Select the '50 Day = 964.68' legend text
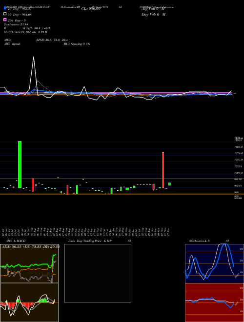 (20, 14)
